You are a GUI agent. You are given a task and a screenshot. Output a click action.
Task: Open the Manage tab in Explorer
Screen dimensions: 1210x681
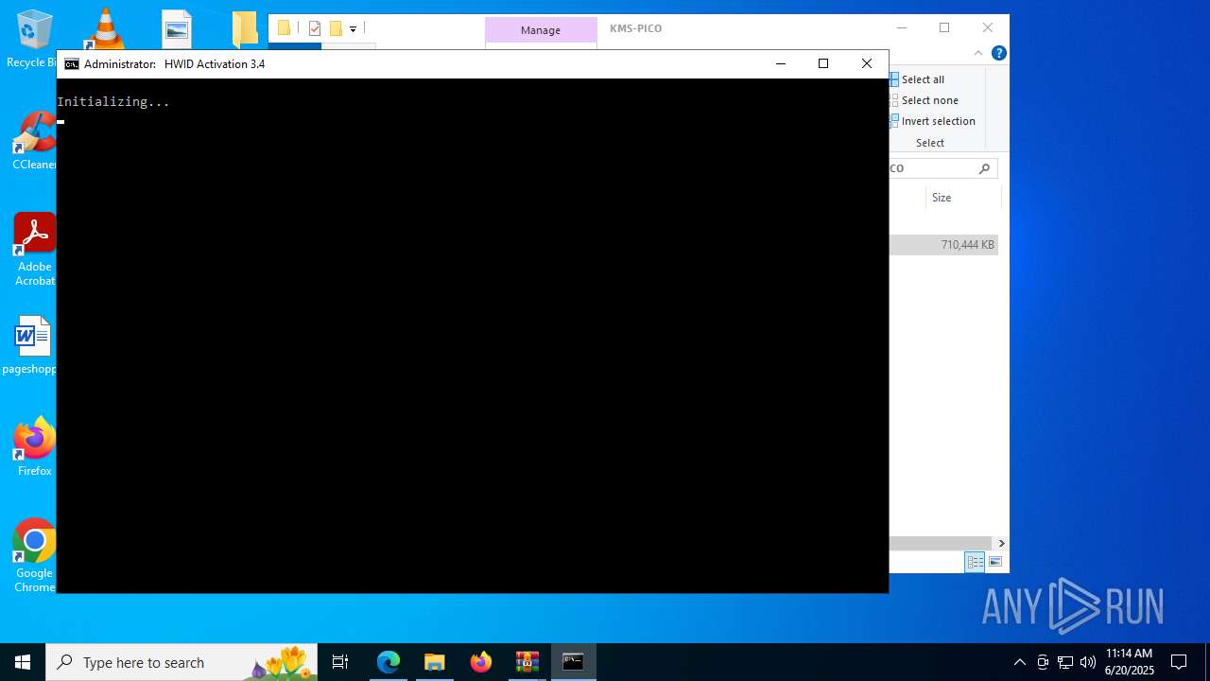(541, 30)
